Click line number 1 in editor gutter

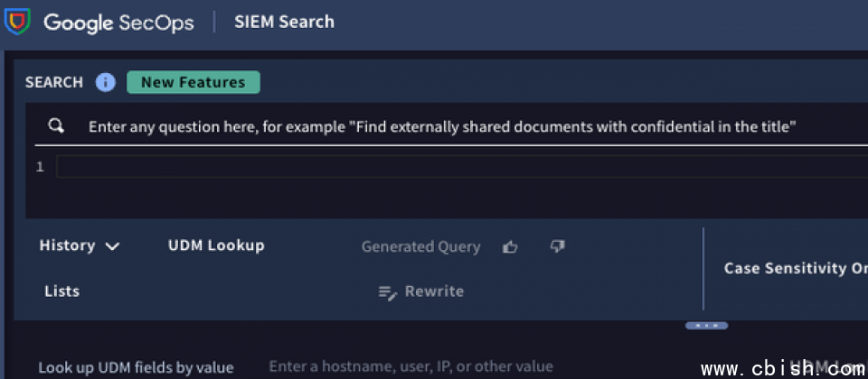tap(40, 167)
